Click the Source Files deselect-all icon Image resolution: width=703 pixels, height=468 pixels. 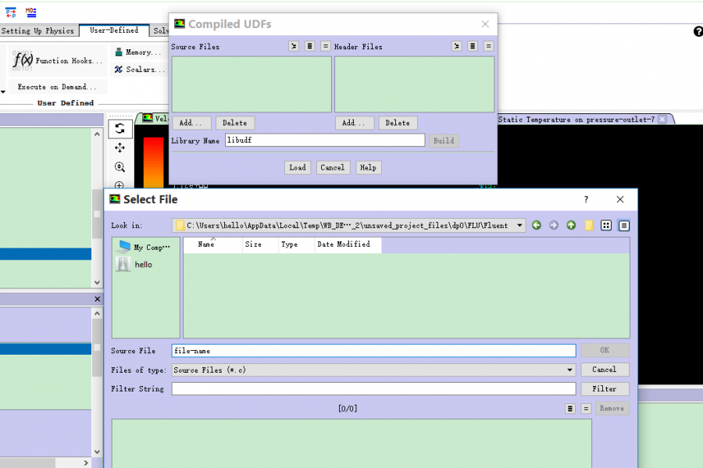[326, 46]
